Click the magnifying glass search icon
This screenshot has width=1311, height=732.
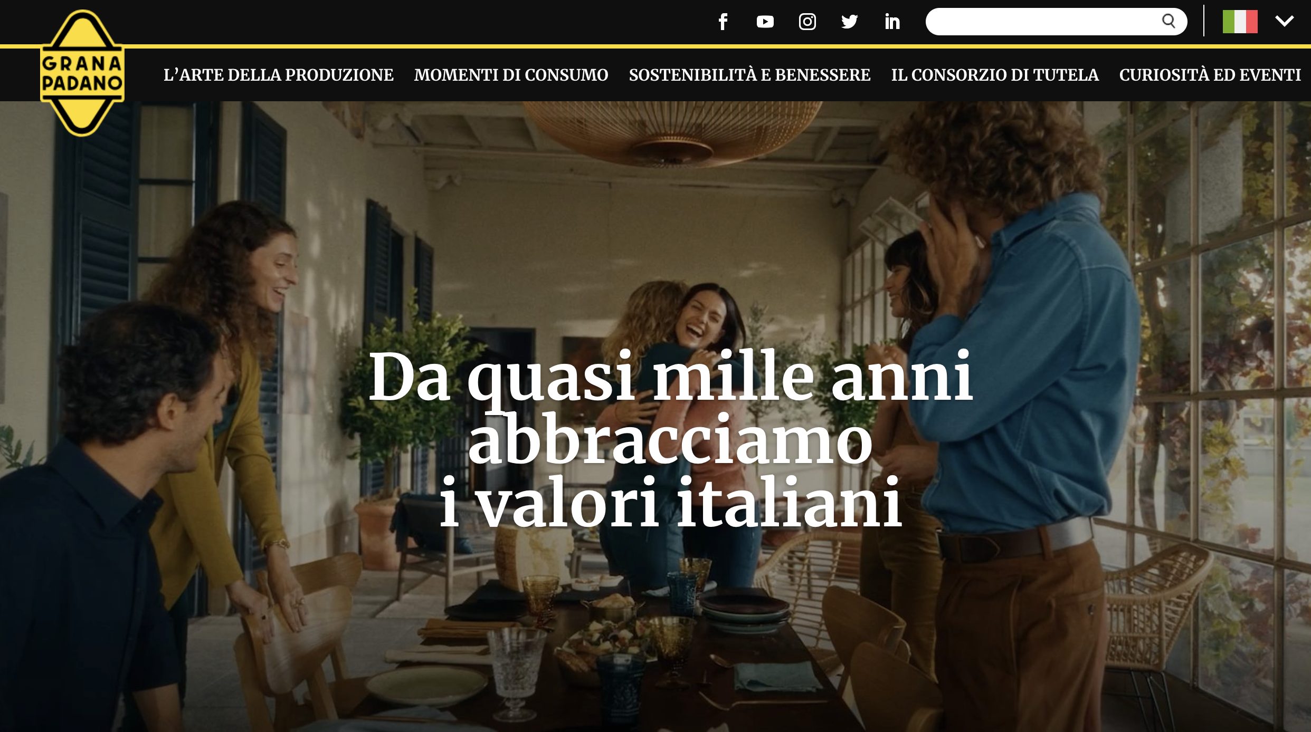point(1168,21)
